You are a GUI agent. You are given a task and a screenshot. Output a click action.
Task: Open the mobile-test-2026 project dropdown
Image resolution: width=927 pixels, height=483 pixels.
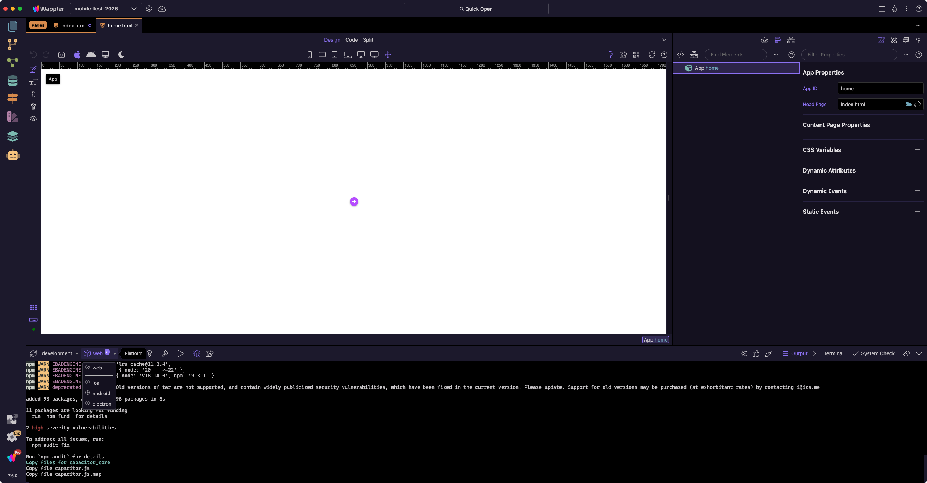[105, 9]
